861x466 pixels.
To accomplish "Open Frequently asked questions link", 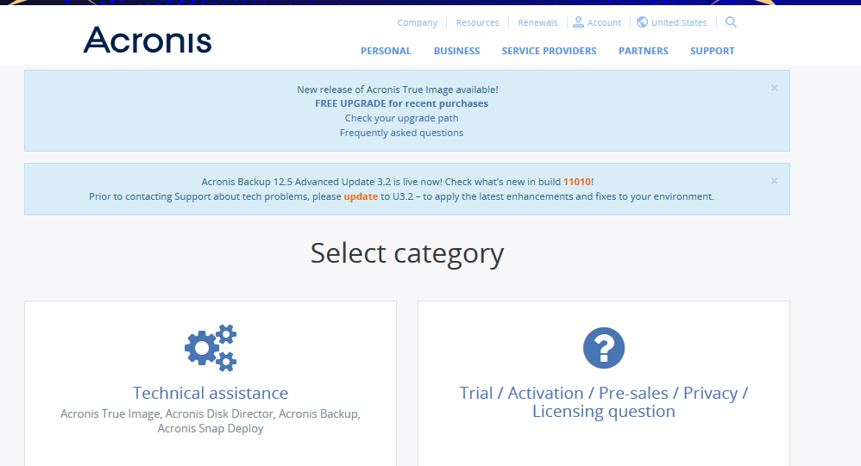I will point(401,133).
